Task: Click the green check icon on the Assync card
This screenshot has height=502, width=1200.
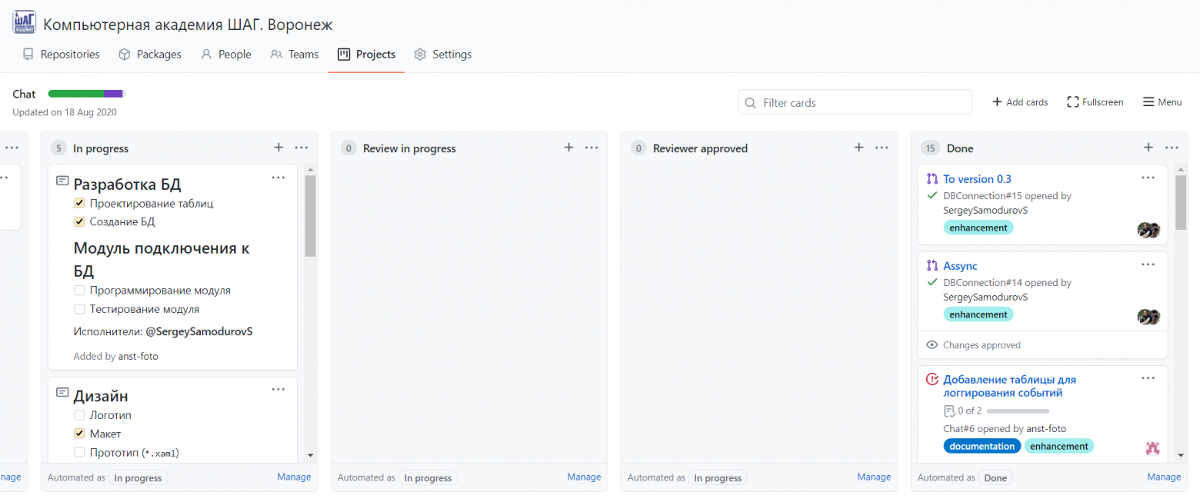Action: coord(932,282)
